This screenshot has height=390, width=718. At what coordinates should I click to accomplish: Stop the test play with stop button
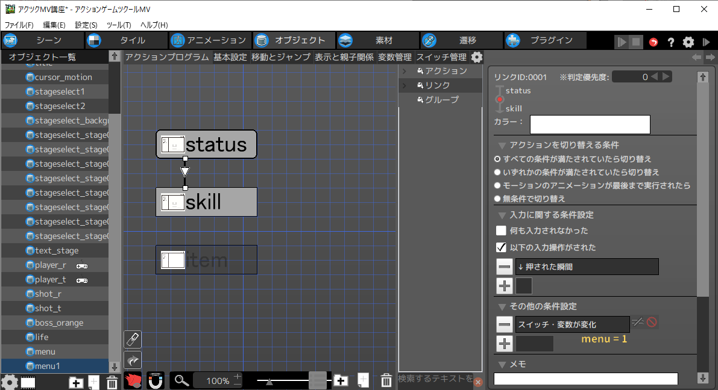click(636, 42)
